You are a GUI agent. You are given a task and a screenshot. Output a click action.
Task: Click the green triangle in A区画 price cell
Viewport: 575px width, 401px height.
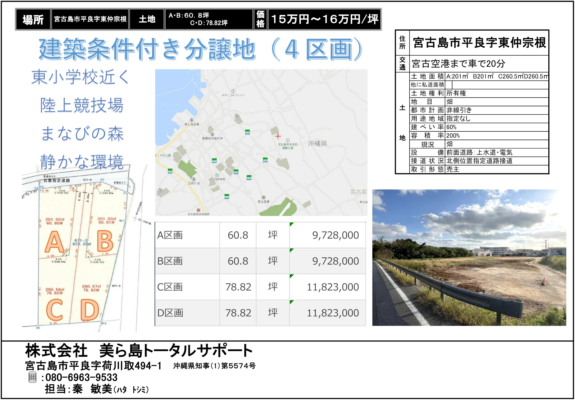tap(291, 224)
